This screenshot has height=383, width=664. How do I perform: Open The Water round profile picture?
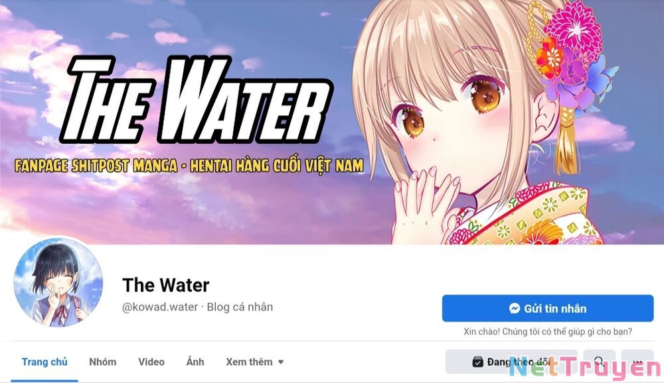click(58, 282)
